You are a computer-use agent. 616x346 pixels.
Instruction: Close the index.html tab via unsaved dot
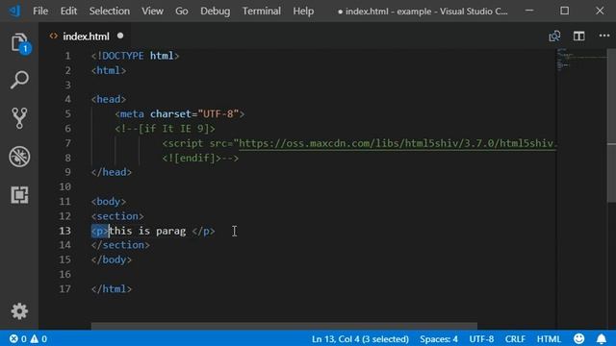click(120, 36)
